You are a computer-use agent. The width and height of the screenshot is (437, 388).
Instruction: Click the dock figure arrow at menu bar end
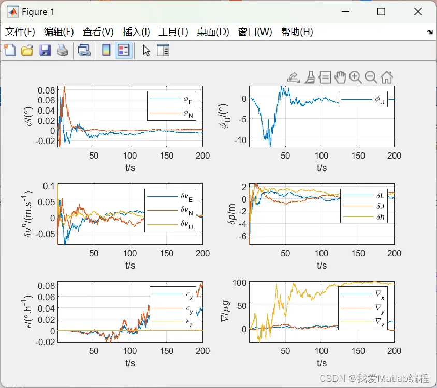430,32
